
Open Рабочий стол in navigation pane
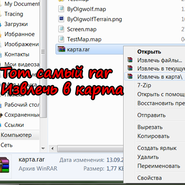(22, 105)
